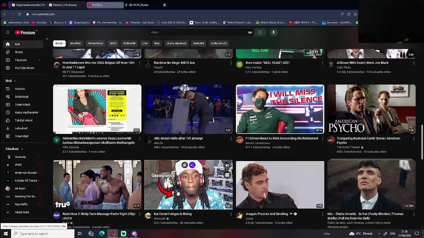Screen dimensions: 424x238
Task: Expand the Tilaukset subscriptions heading chevron
Action: (22, 149)
